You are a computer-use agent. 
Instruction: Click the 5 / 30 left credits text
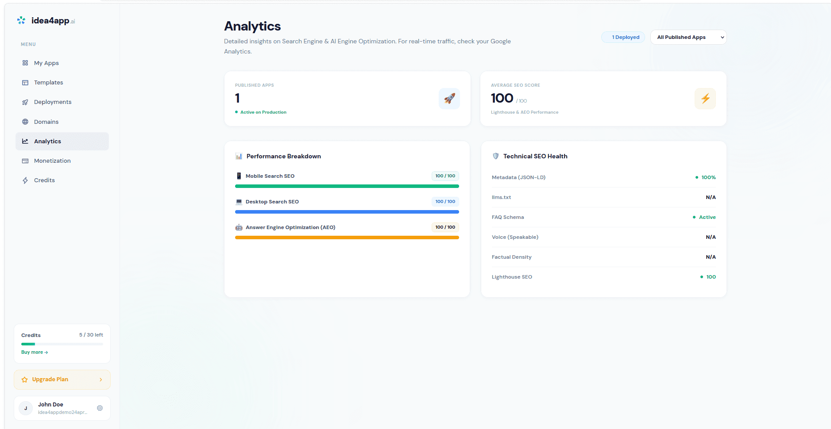click(x=91, y=335)
